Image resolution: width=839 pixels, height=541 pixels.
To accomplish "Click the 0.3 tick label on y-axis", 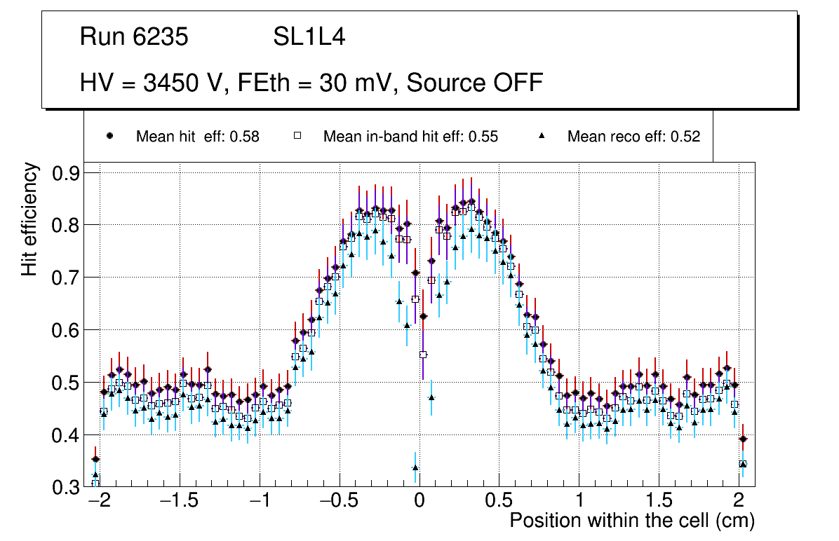I will click(x=67, y=488).
